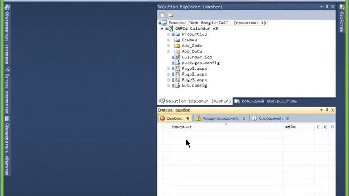The width and height of the screenshot is (349, 196).
Task: Click the App_Data folder icon
Action: 177,51
